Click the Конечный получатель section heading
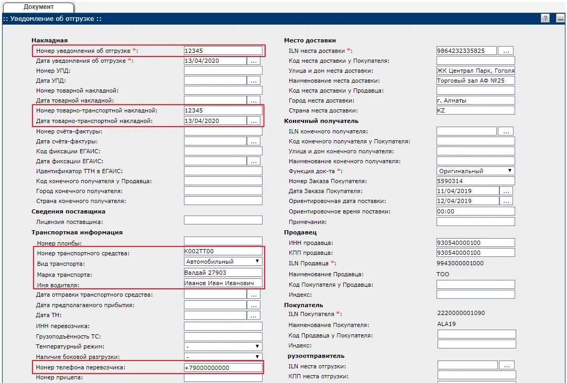567x383 pixels. [x=321, y=121]
